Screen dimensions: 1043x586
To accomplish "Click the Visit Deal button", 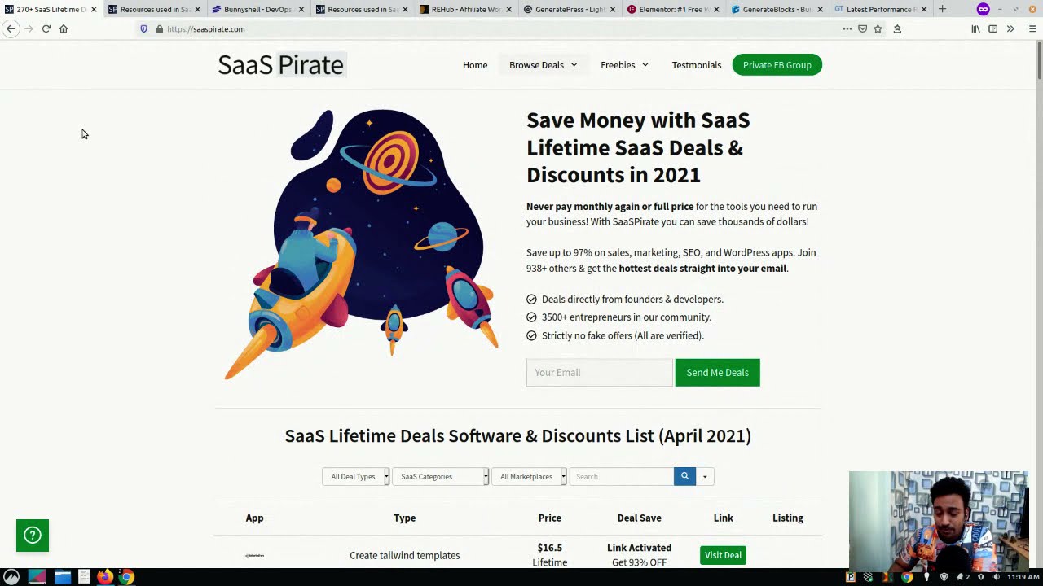I will point(723,555).
